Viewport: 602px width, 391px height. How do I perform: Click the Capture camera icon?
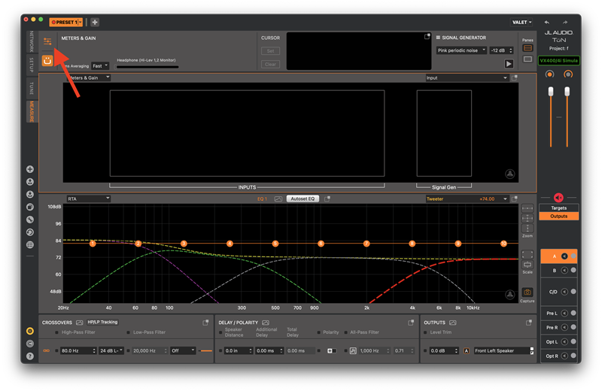pos(528,292)
